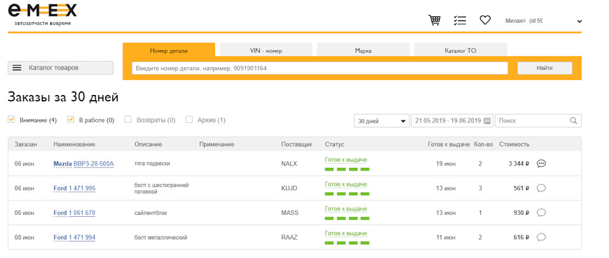The width and height of the screenshot is (609, 258).
Task: Click the emex logo
Action: click(42, 15)
